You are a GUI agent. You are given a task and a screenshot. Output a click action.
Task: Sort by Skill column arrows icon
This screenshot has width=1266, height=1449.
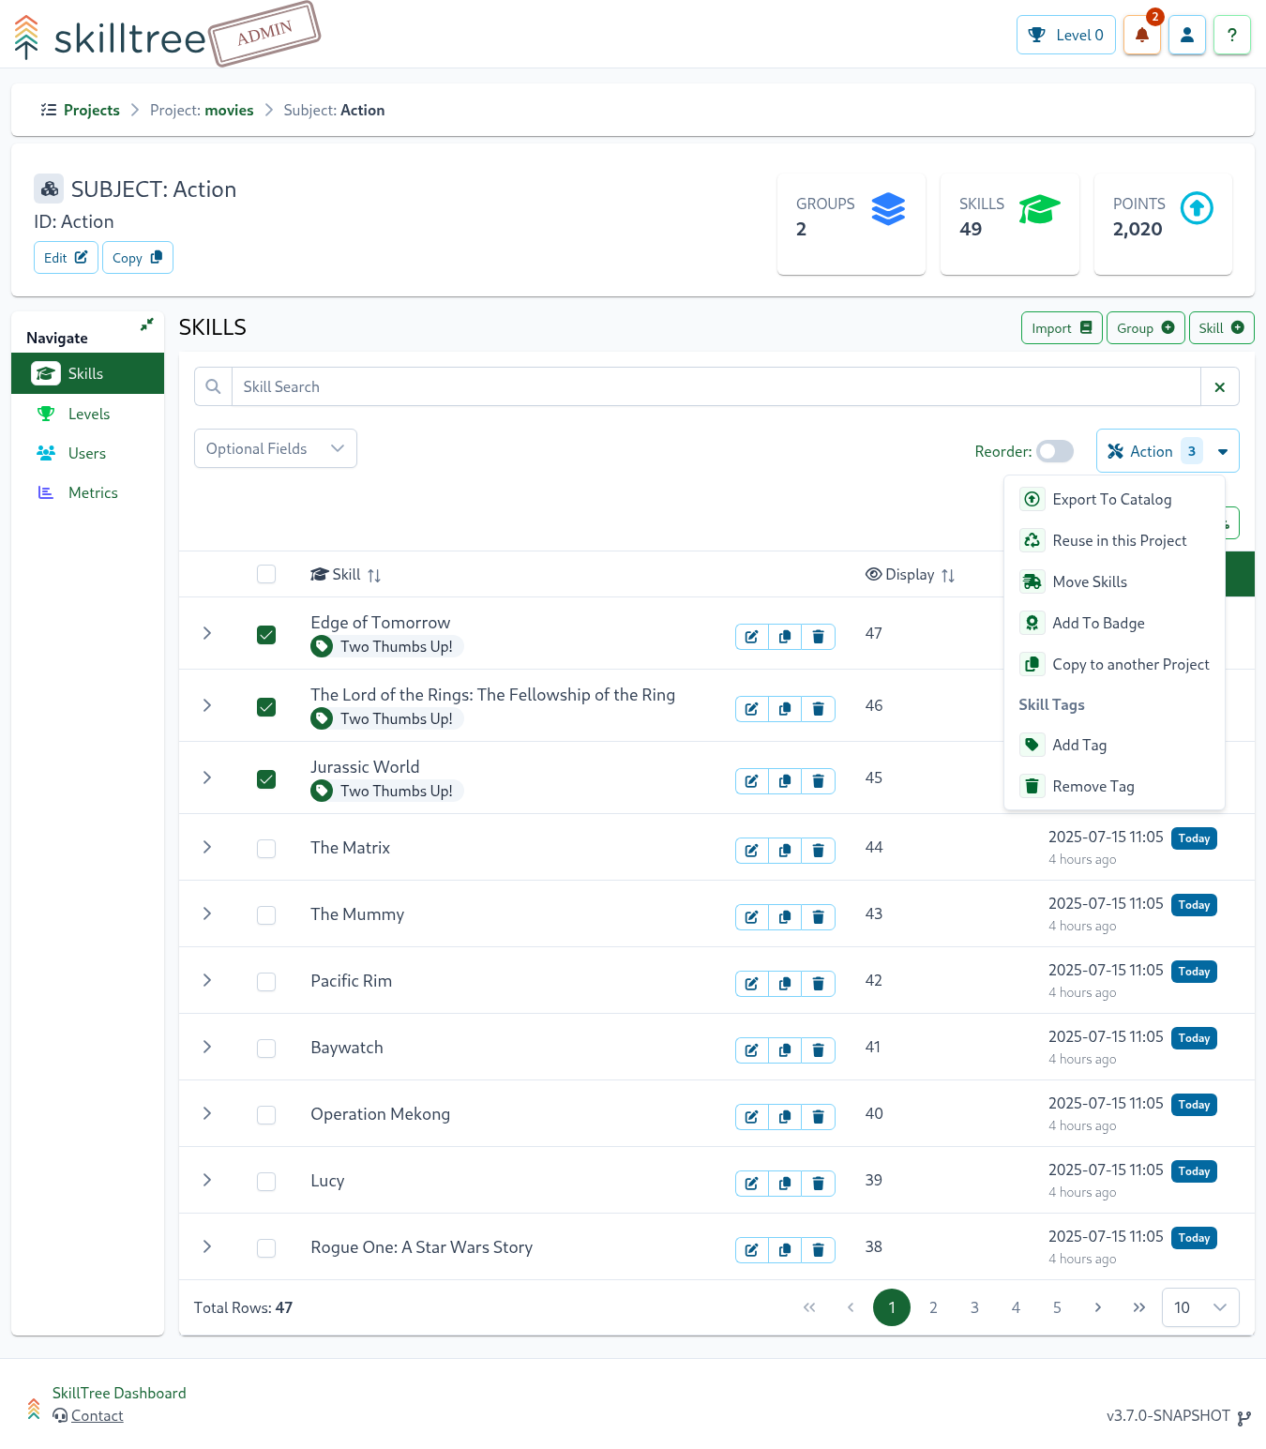pyautogui.click(x=374, y=575)
